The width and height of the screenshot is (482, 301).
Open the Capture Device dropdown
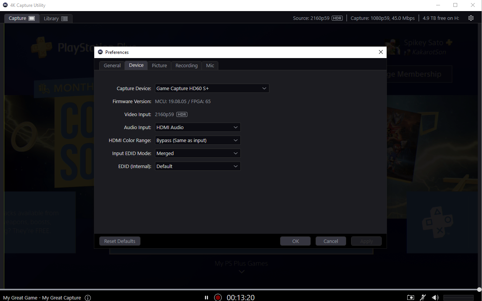(x=212, y=88)
